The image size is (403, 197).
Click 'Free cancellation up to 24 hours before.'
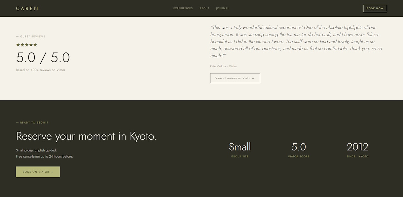[x=44, y=156]
